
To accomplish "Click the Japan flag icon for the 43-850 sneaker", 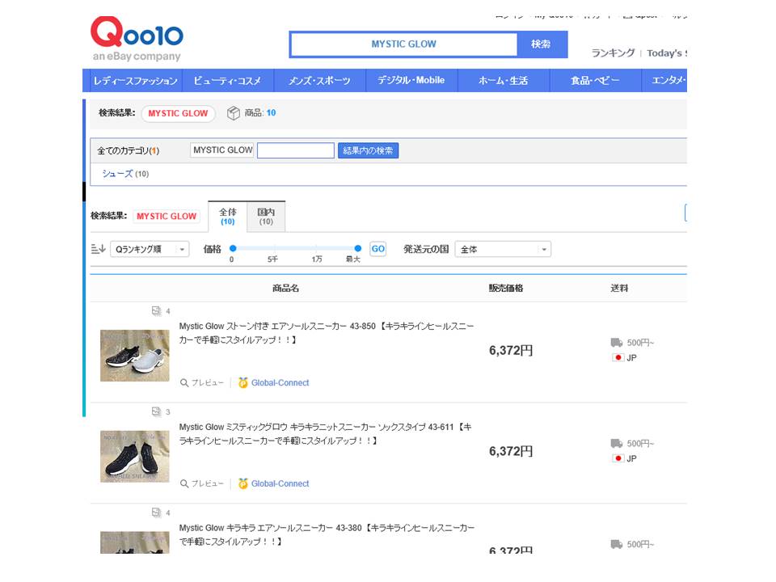I will click(x=618, y=357).
